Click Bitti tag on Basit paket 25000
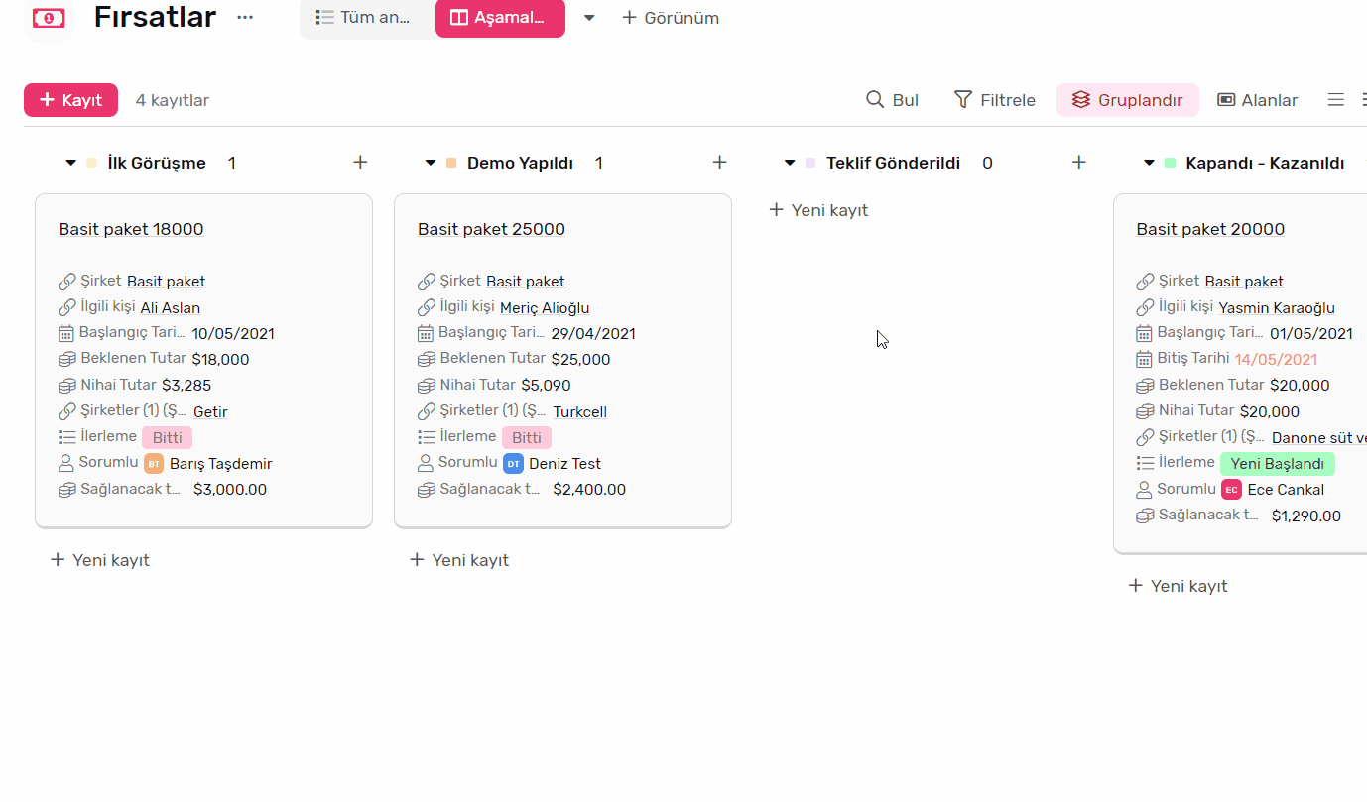1367x802 pixels. (527, 437)
